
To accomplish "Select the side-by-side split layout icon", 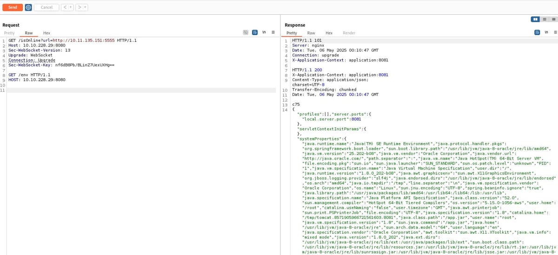I will tap(535, 19).
